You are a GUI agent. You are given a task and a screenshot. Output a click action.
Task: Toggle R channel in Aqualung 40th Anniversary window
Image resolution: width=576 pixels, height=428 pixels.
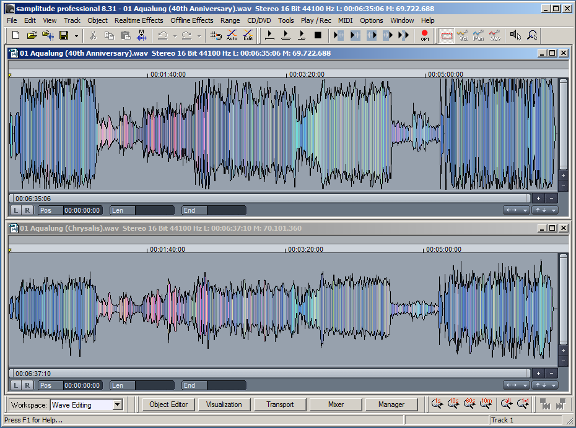(x=27, y=210)
